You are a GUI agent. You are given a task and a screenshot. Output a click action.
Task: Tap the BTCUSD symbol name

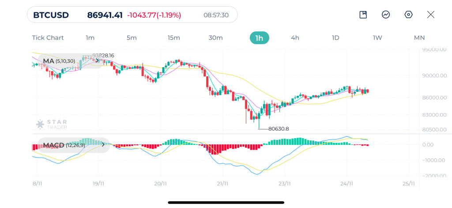click(51, 15)
